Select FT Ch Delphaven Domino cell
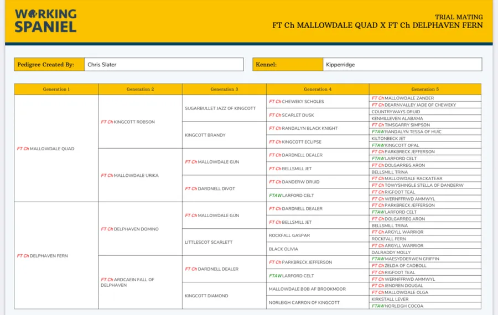The width and height of the screenshot is (498, 315). [129, 229]
